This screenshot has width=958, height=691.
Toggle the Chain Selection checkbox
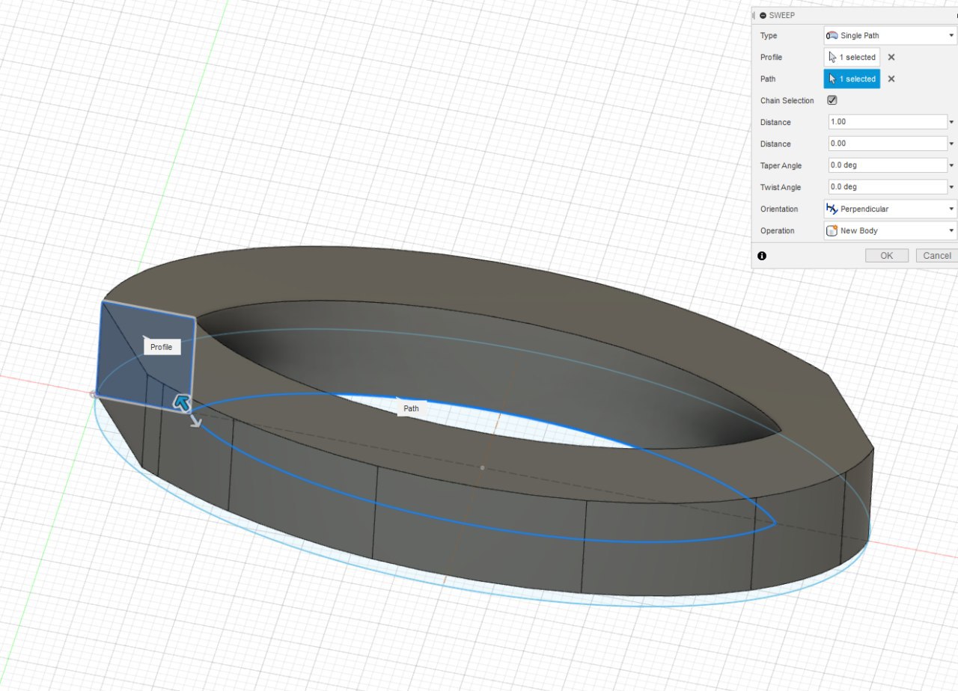click(x=832, y=100)
